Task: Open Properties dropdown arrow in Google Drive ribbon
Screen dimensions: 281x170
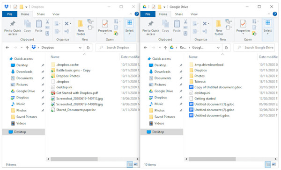Action: [243, 34]
